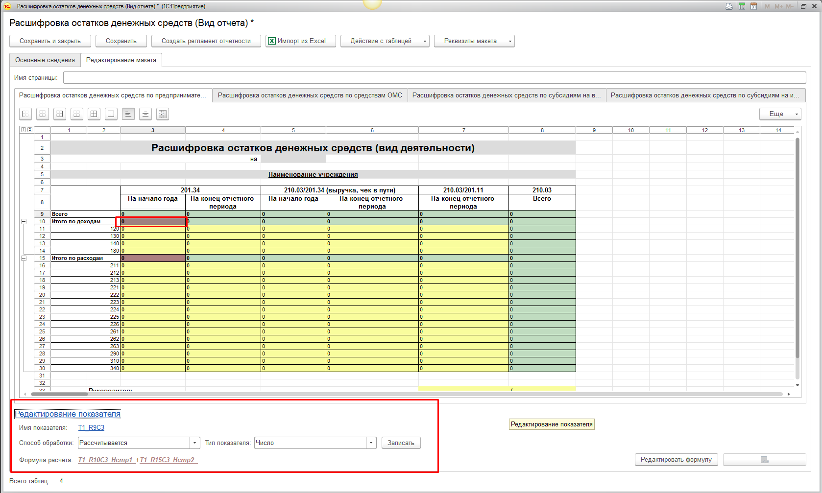
Task: Open the 'средствам ОМС' sheet tab
Action: [x=310, y=95]
